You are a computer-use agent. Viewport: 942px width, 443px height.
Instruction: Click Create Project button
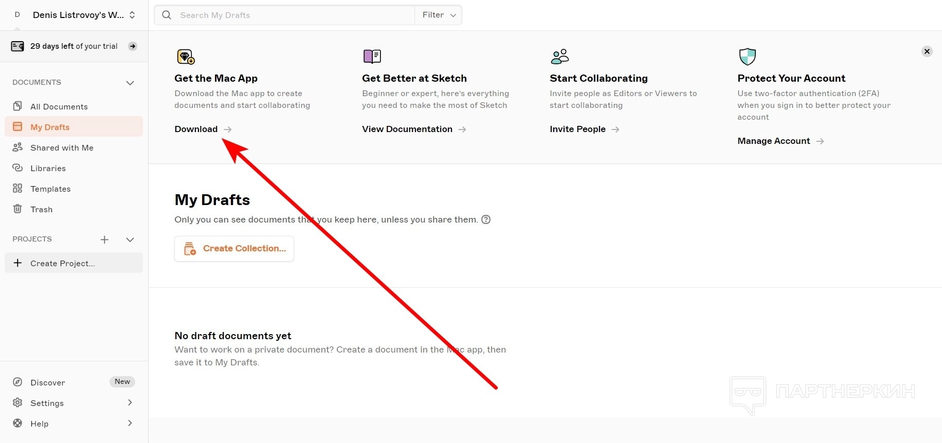click(74, 263)
